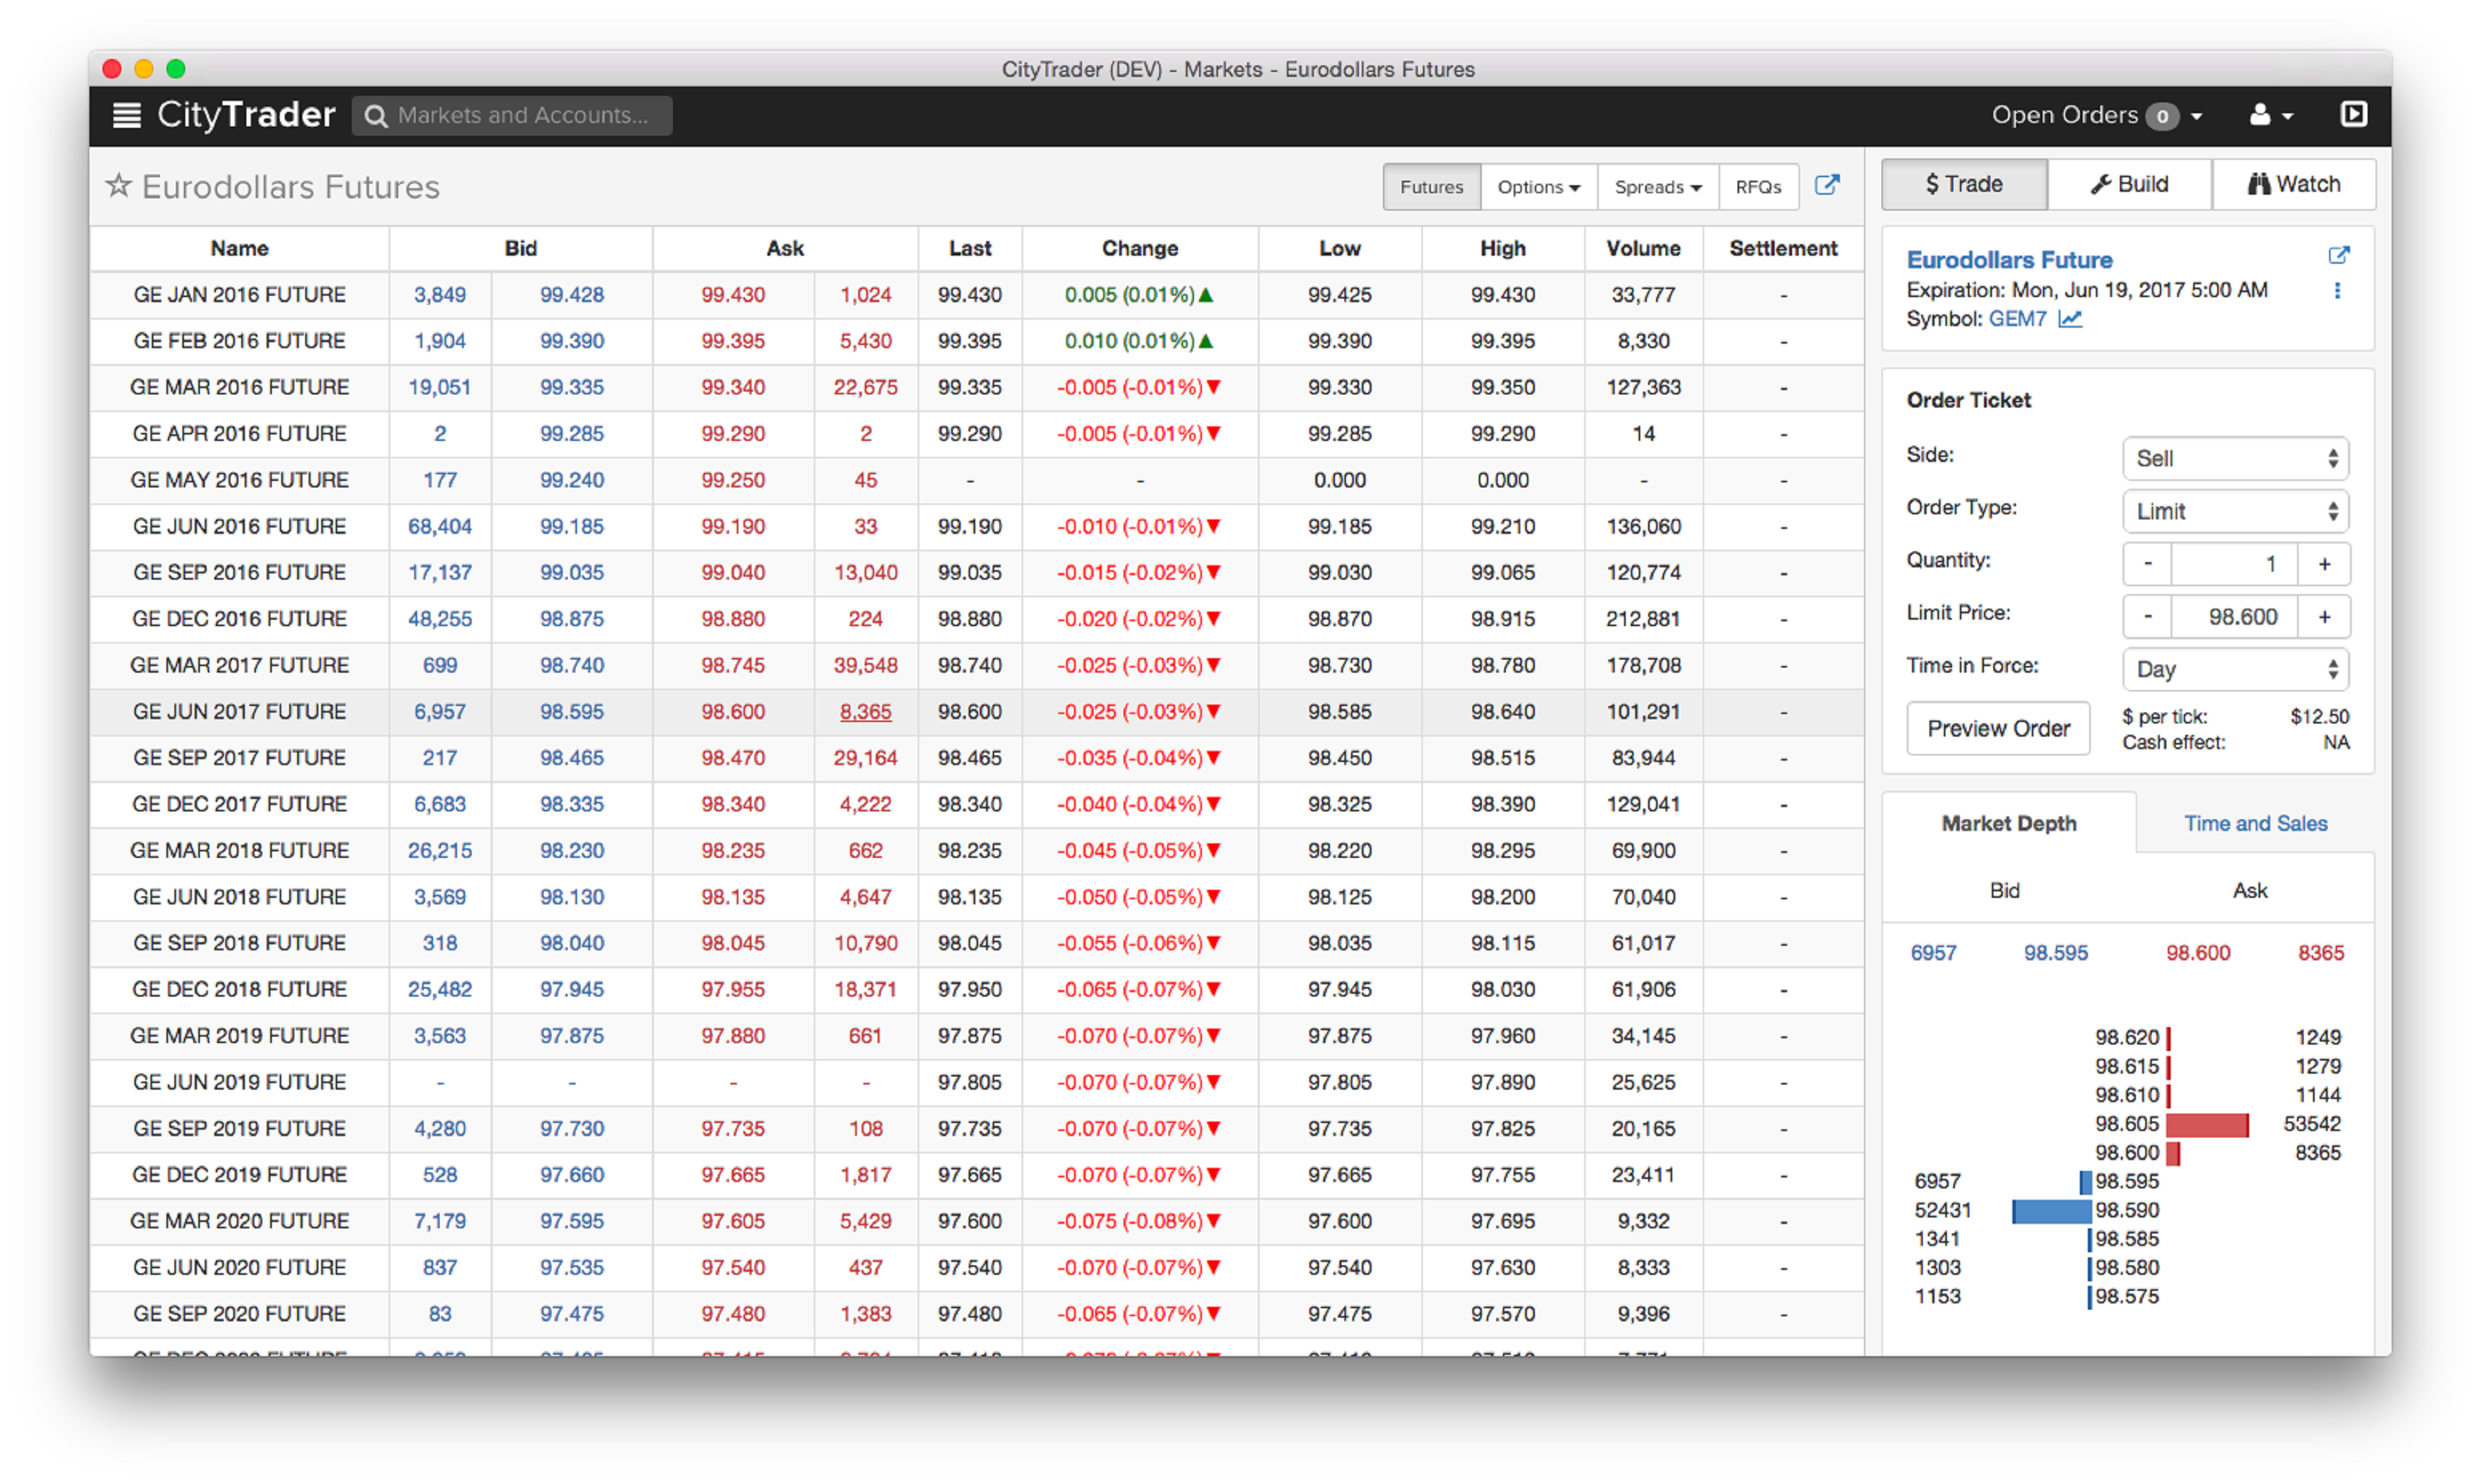Click the Change column header

(x=1139, y=248)
